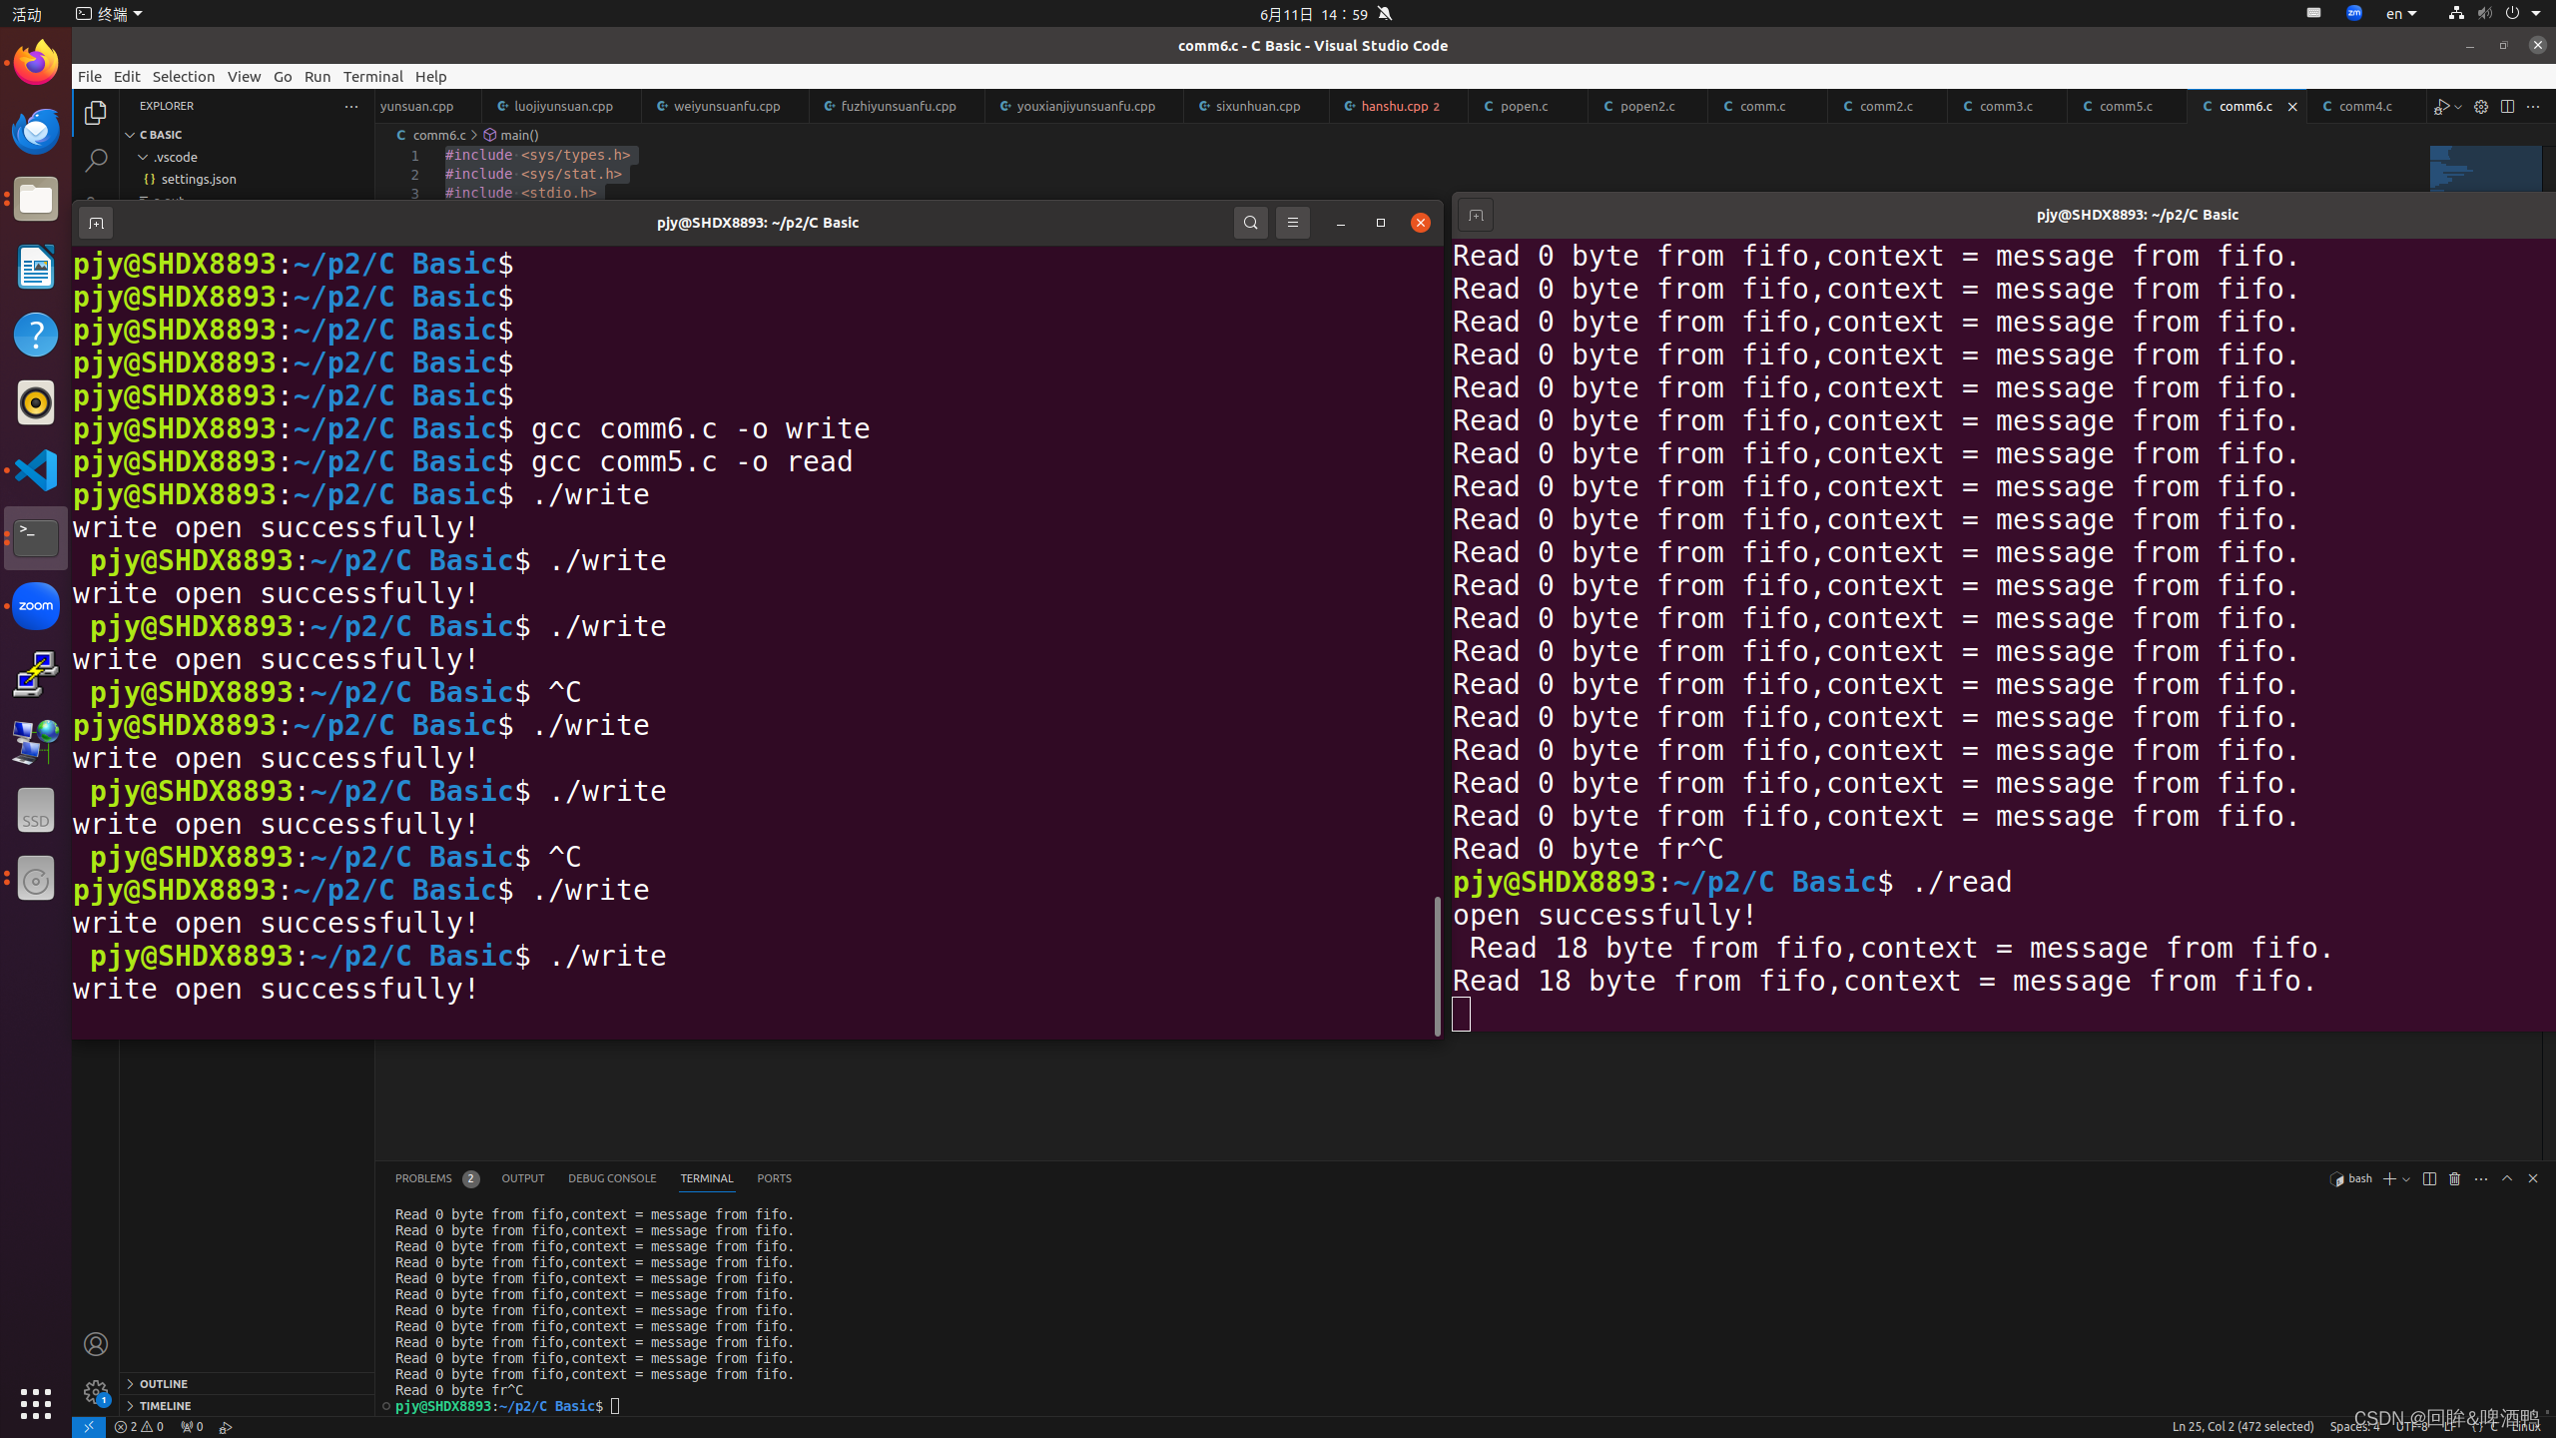Screen dimensions: 2556x1438
Task: Collapse the .vscode folder
Action: pyautogui.click(x=247, y=157)
